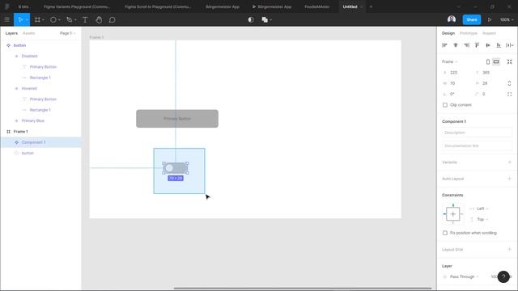
Task: Open the Figma main menu hamburger
Action: point(6,19)
